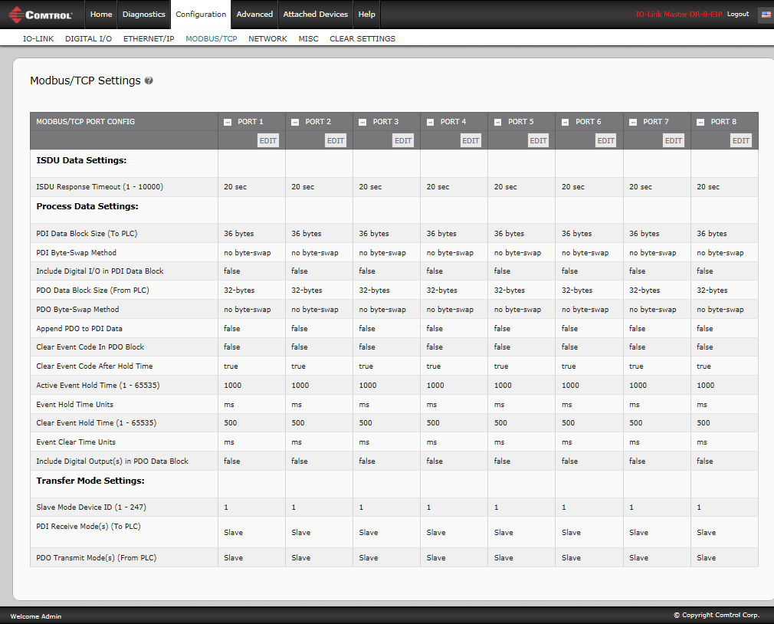Click Append PDO to PDI Data label
The width and height of the screenshot is (774, 624).
point(79,328)
